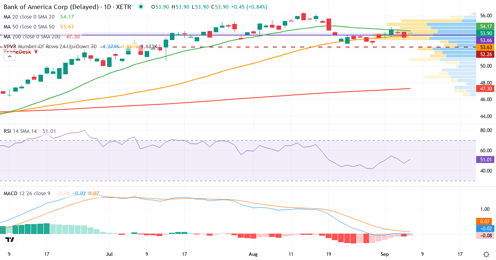Open the TradeDesk dropdown arrow

pyautogui.click(x=36, y=52)
